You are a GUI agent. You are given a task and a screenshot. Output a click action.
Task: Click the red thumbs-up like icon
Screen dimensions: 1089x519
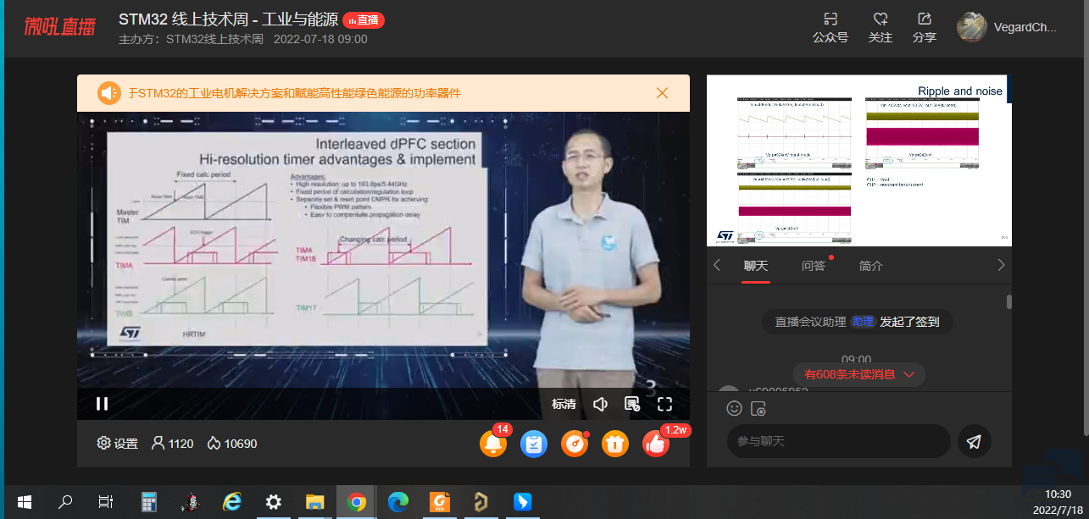656,444
